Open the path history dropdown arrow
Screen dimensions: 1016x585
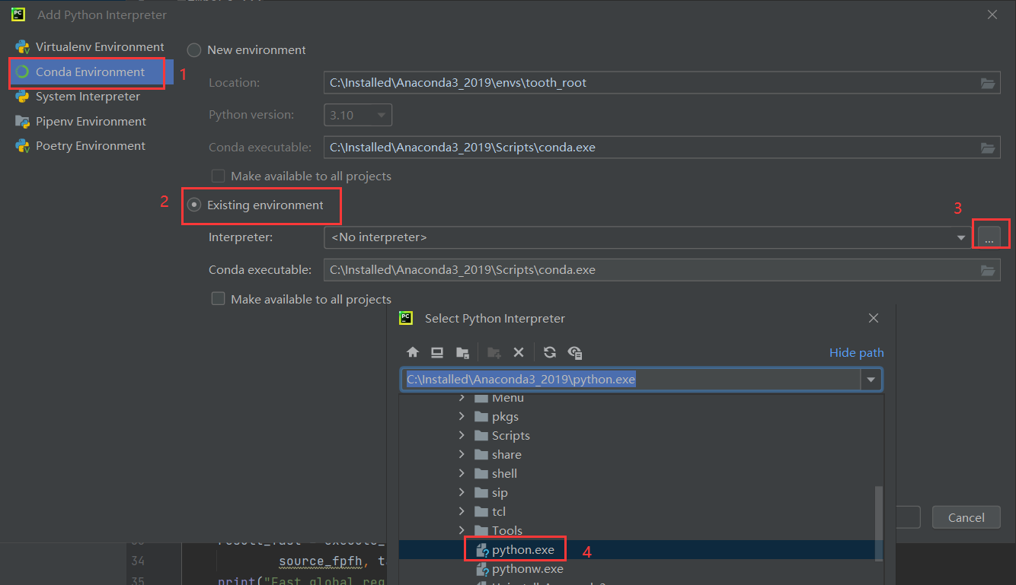(871, 380)
